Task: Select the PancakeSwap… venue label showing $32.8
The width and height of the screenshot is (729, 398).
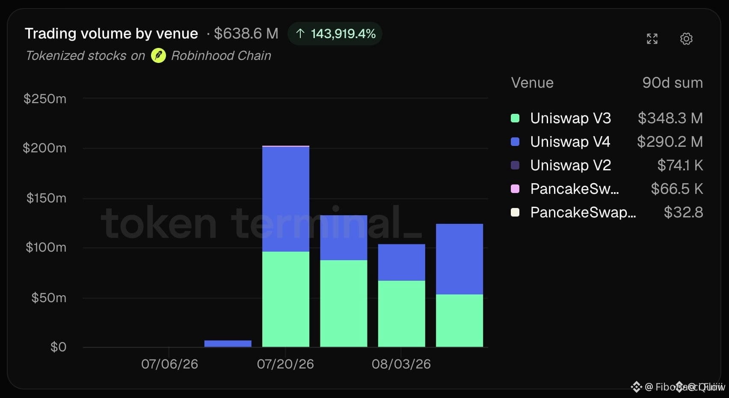Action: 583,212
